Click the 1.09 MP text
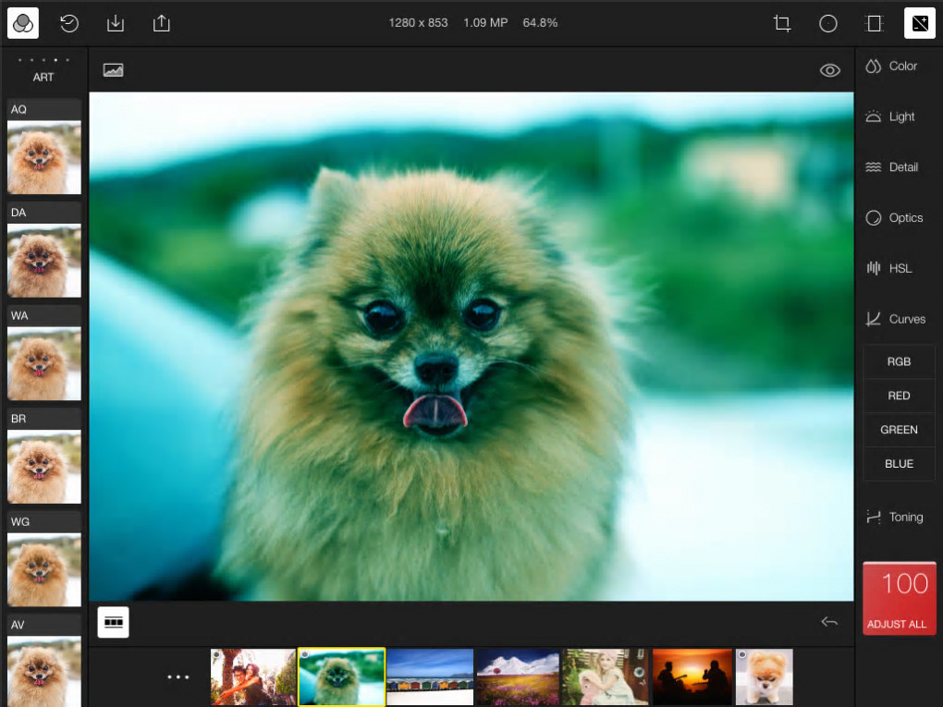Screen dimensions: 943x707 click(485, 23)
